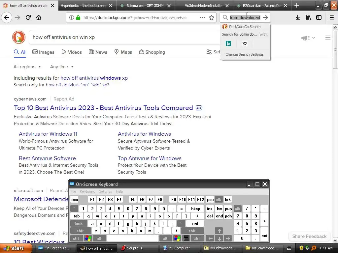Select the Maps search tab
Image resolution: width=338 pixels, height=253 pixels.
point(123,52)
